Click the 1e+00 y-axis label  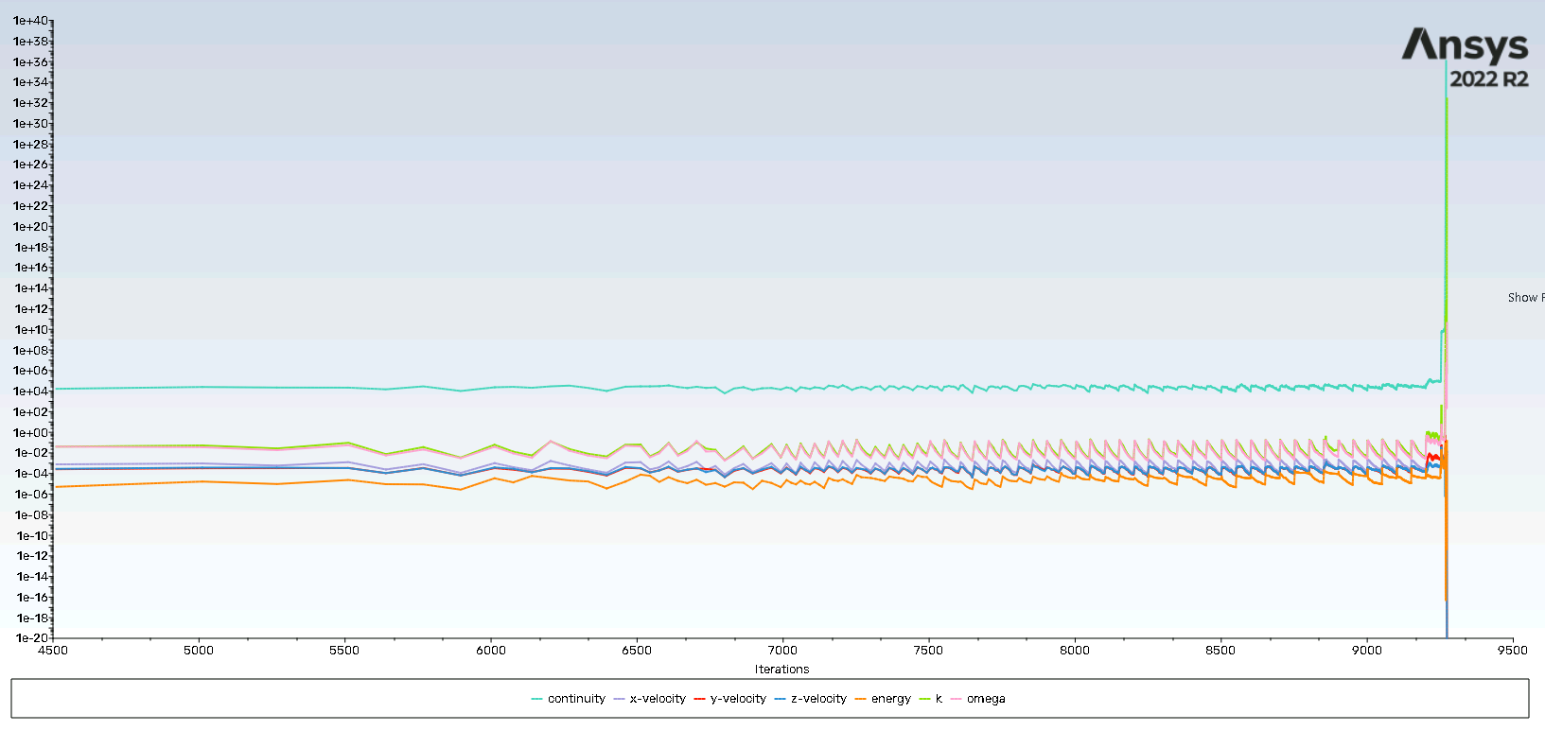[30, 432]
